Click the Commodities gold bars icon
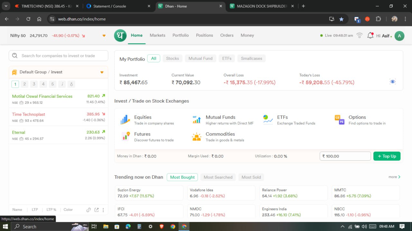Screen dimensions: 412x231 tap(196, 137)
